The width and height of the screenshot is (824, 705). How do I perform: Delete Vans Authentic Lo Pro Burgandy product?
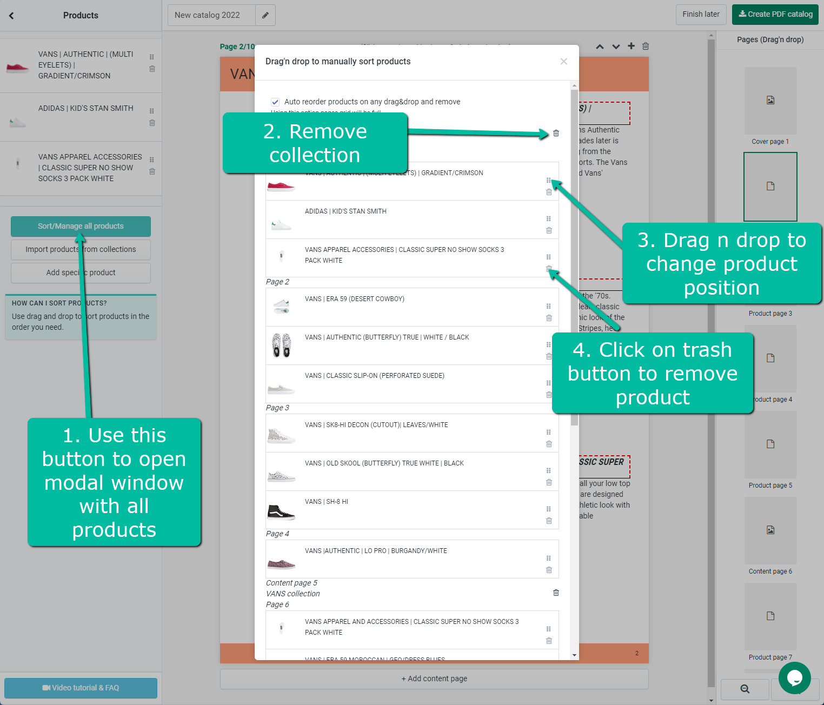coord(549,570)
